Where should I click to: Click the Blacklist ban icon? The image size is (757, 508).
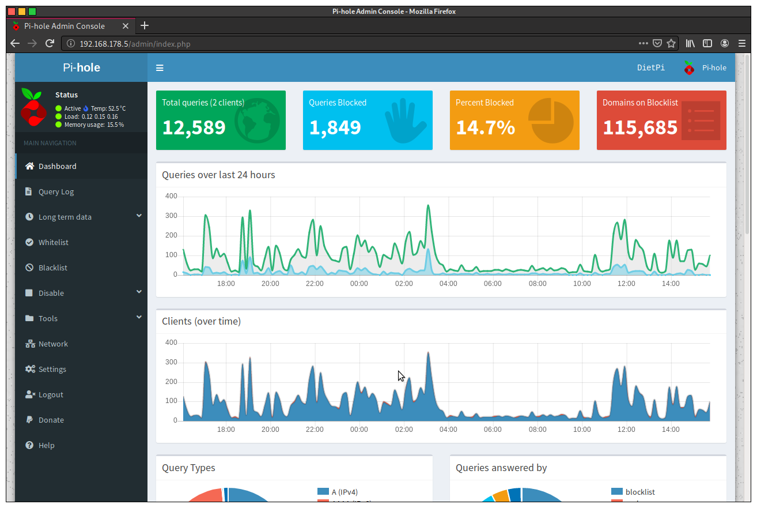pos(29,268)
